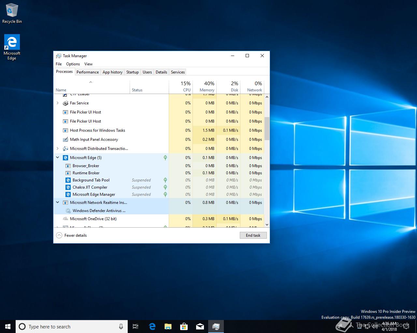Image resolution: width=417 pixels, height=333 pixels.
Task: Sort by the Status column header
Action: pos(149,87)
